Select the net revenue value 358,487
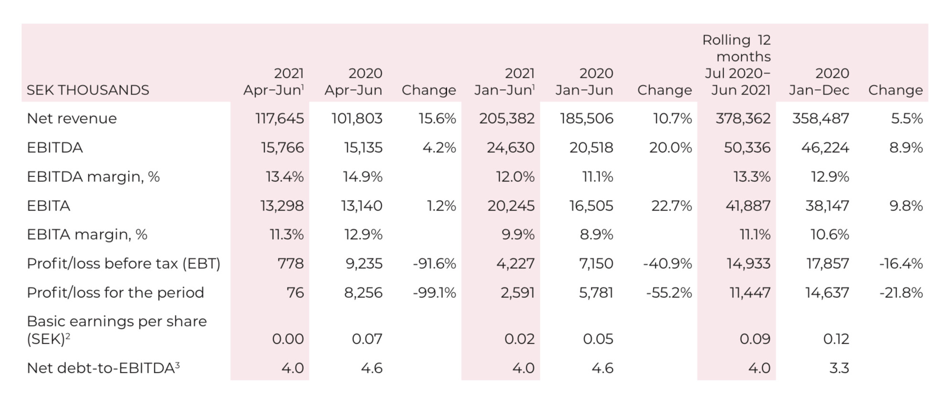 (x=821, y=118)
